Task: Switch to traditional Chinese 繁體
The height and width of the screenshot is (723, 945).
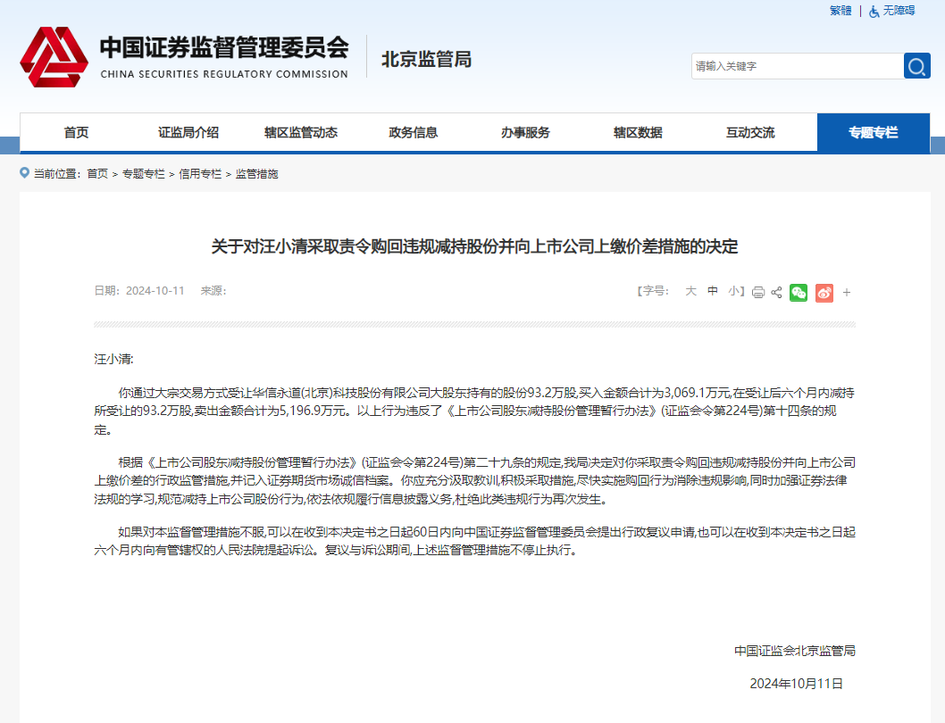Action: pyautogui.click(x=840, y=11)
